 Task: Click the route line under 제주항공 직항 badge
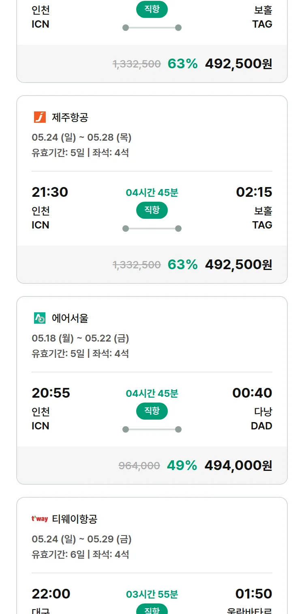(x=152, y=229)
